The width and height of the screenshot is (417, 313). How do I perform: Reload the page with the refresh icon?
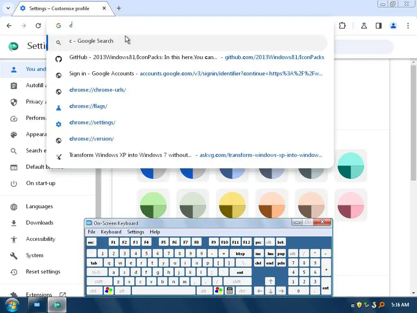click(38, 26)
